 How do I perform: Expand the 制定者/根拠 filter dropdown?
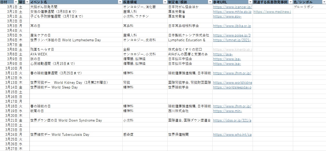point(210,2)
